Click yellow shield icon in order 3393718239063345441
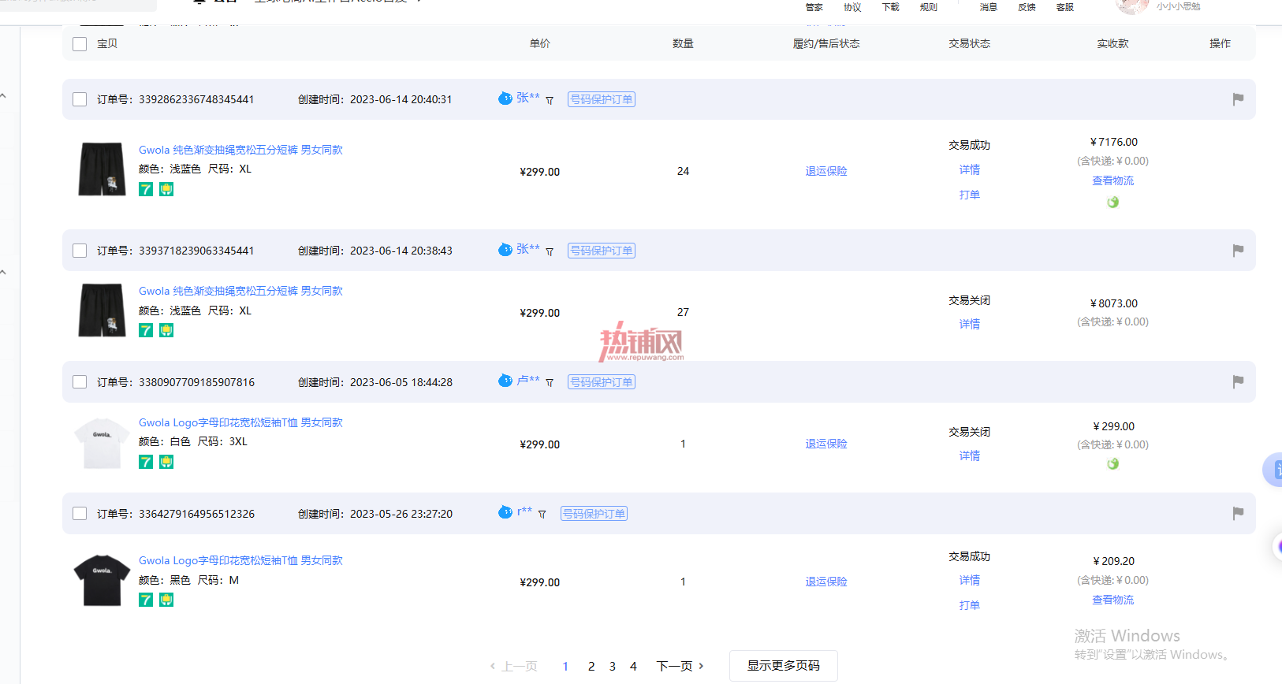Image resolution: width=1282 pixels, height=684 pixels. pyautogui.click(x=166, y=330)
